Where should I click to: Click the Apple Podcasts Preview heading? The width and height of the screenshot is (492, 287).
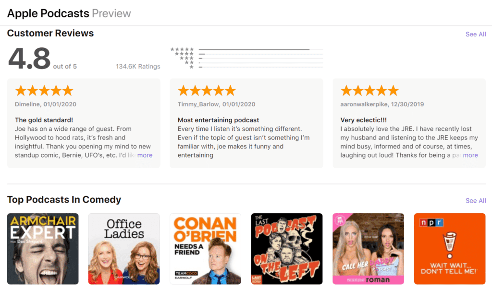click(69, 13)
